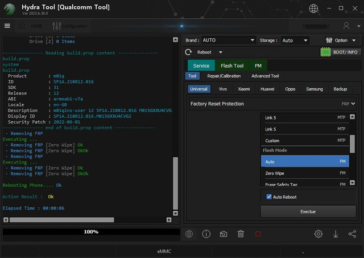Image resolution: width=364 pixels, height=258 pixels.
Task: Toggle the Auto Reboot checkbox
Action: pyautogui.click(x=269, y=196)
